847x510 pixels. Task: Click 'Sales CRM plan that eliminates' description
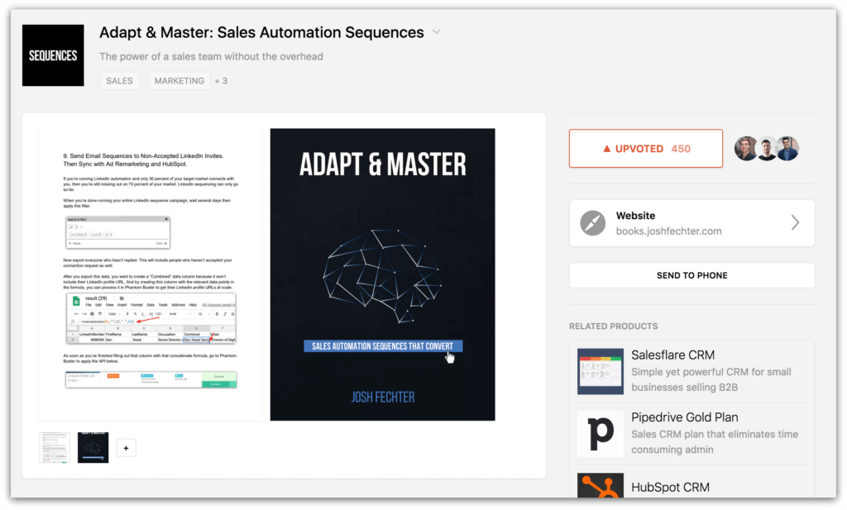[715, 442]
